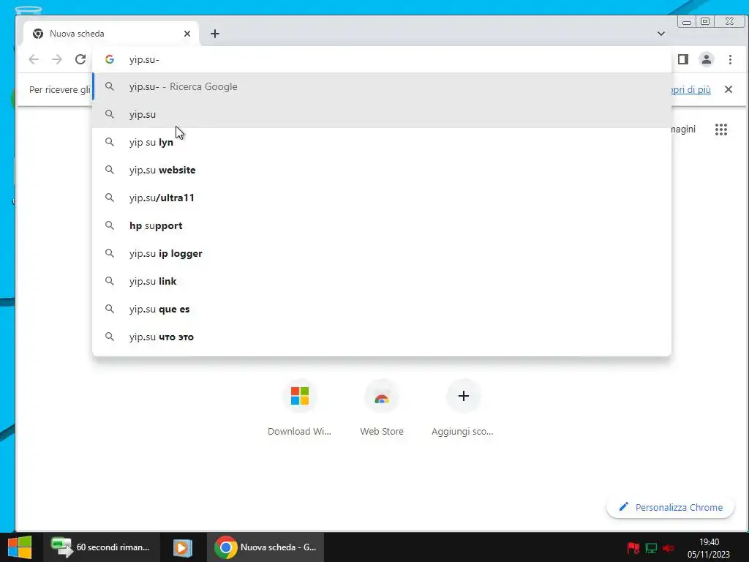
Task: Open the clock showing 19:40
Action: click(x=709, y=547)
